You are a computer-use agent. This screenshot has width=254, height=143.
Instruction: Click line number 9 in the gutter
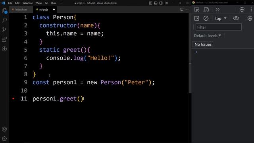(x=25, y=82)
